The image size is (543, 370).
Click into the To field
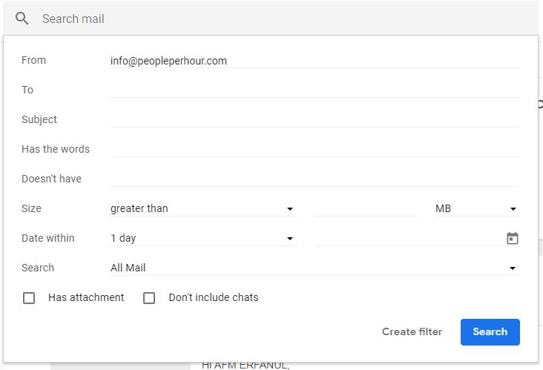pyautogui.click(x=315, y=90)
